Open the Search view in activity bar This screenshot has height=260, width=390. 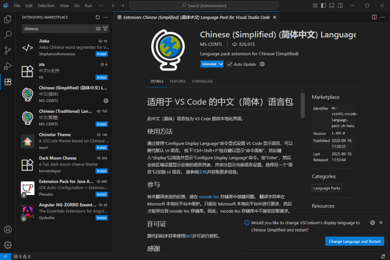pyautogui.click(x=8, y=35)
